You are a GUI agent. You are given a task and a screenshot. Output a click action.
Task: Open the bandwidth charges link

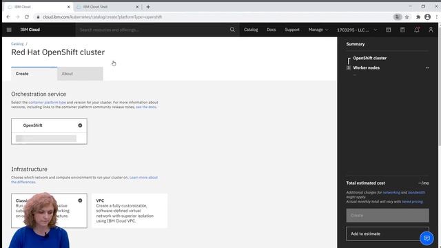(416, 193)
